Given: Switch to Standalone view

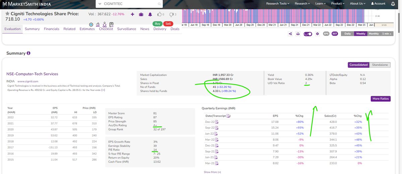Looking at the screenshot, I should coord(380,65).
